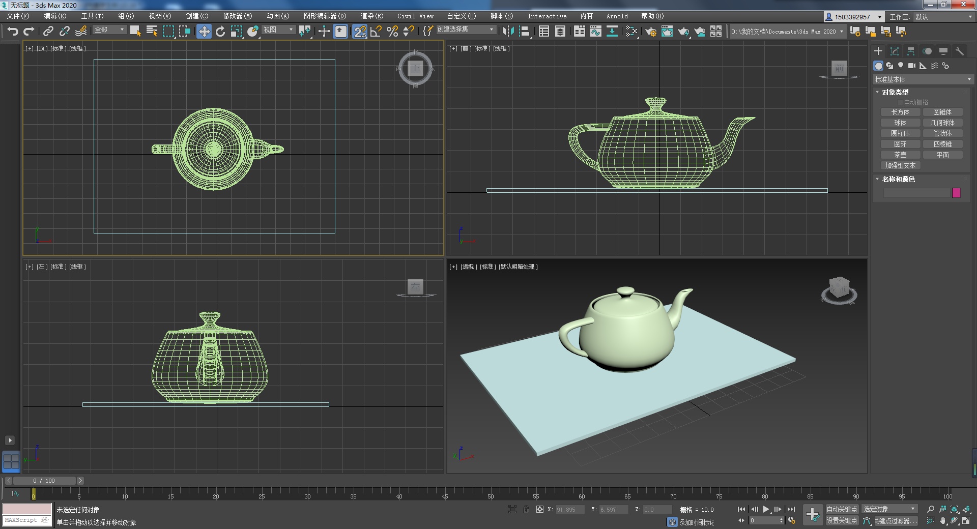Click the object name input field
This screenshot has height=529, width=977.
[x=916, y=193]
